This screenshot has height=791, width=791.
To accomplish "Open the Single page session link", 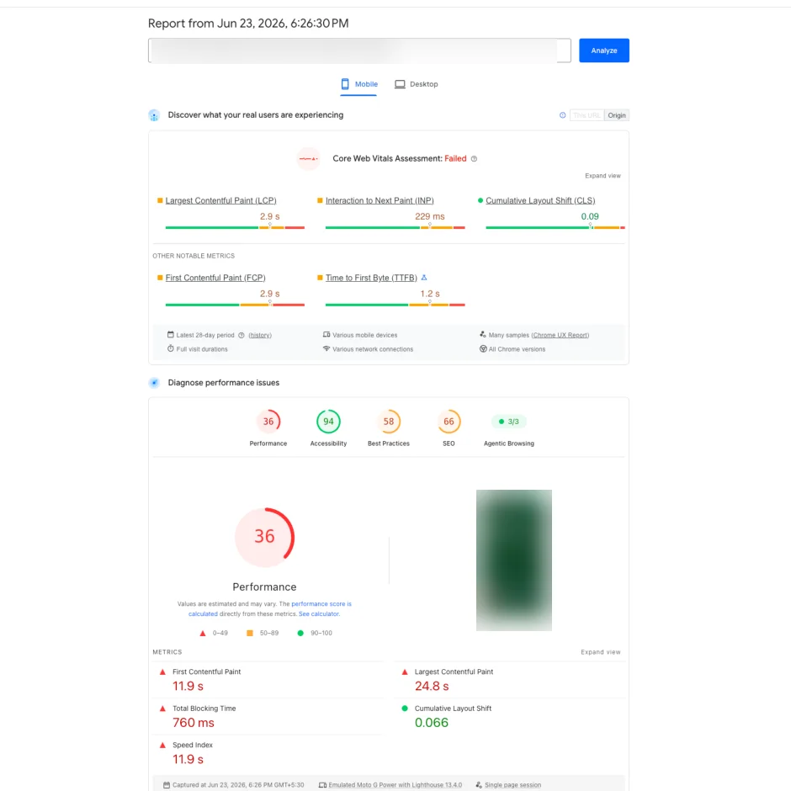I will tap(512, 785).
